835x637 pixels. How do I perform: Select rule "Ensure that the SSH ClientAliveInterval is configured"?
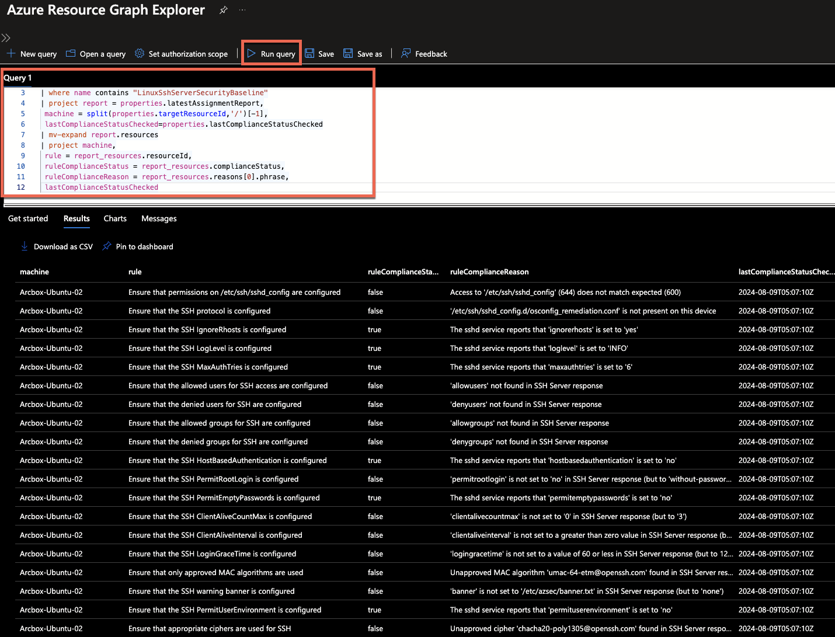[215, 535]
